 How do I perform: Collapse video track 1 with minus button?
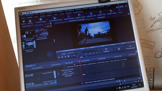[x=26, y=76]
